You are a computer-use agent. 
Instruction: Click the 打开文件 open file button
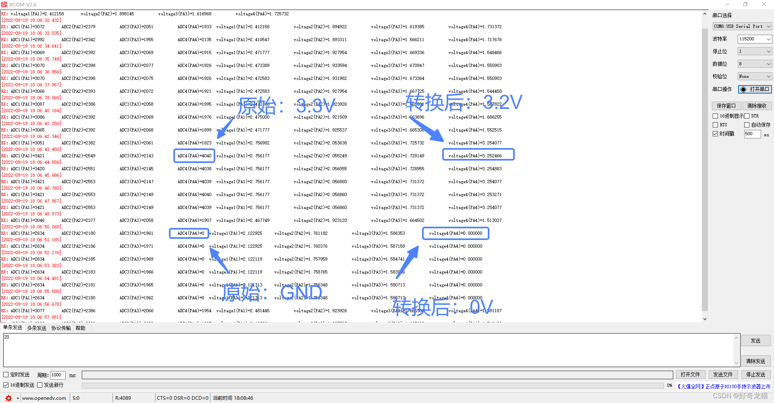(691, 375)
